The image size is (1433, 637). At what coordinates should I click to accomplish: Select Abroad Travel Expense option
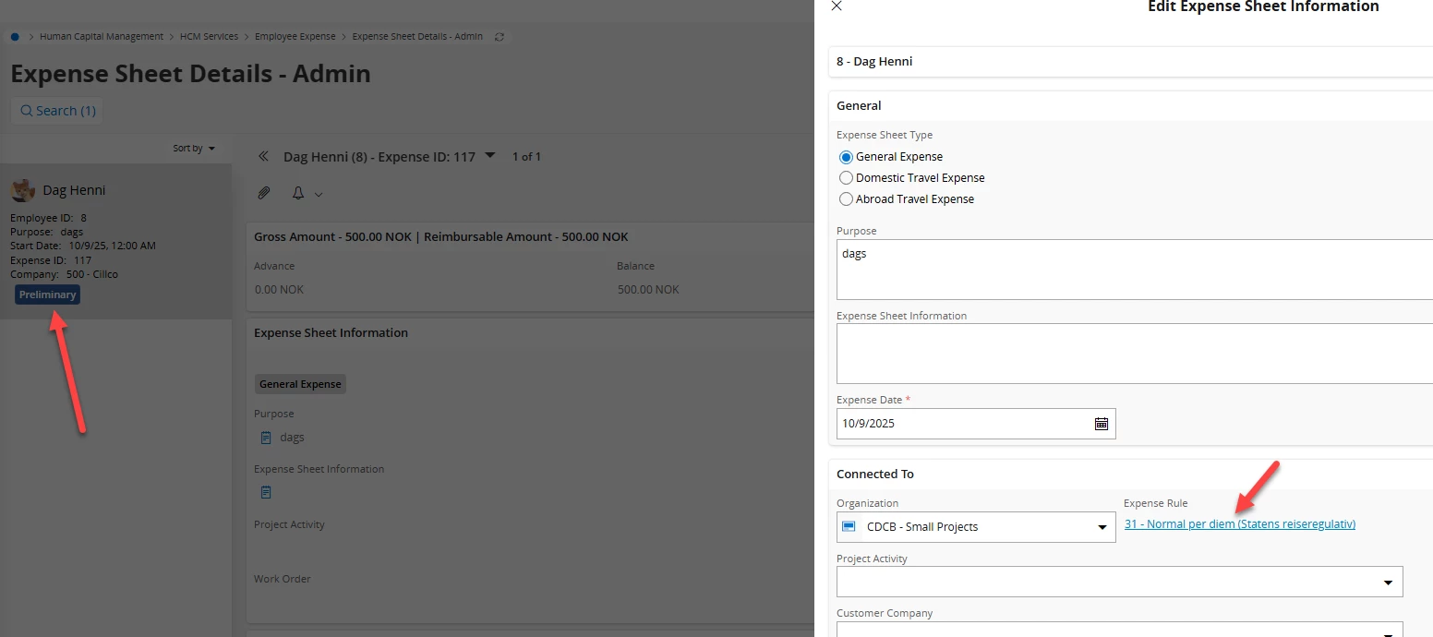pyautogui.click(x=846, y=199)
